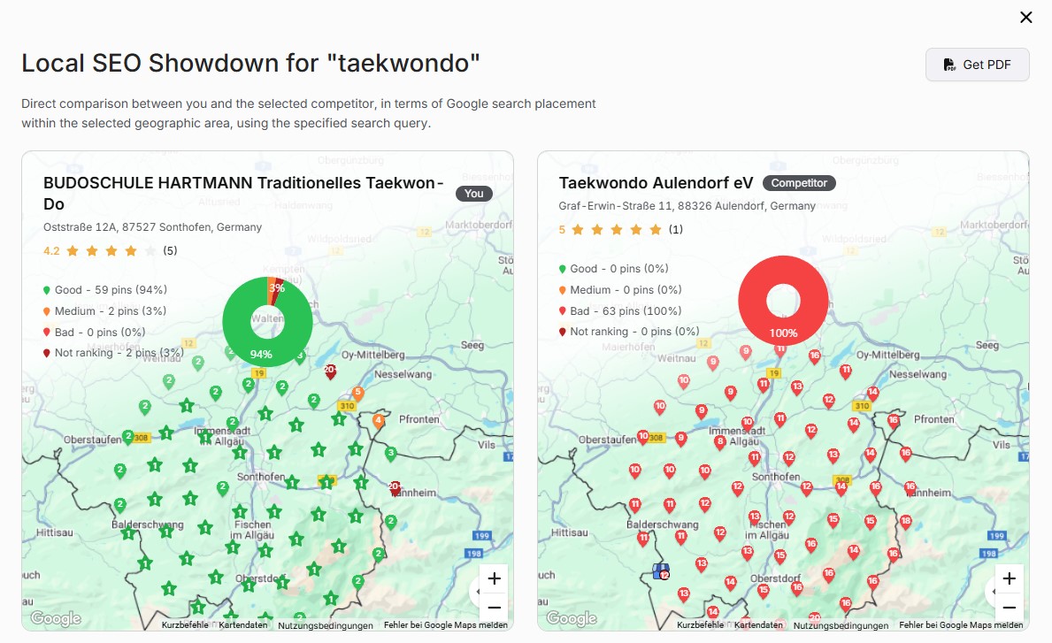Select orange pin 4 beside Pfronten
Viewport: 1052px width, 643px height.
click(x=379, y=421)
